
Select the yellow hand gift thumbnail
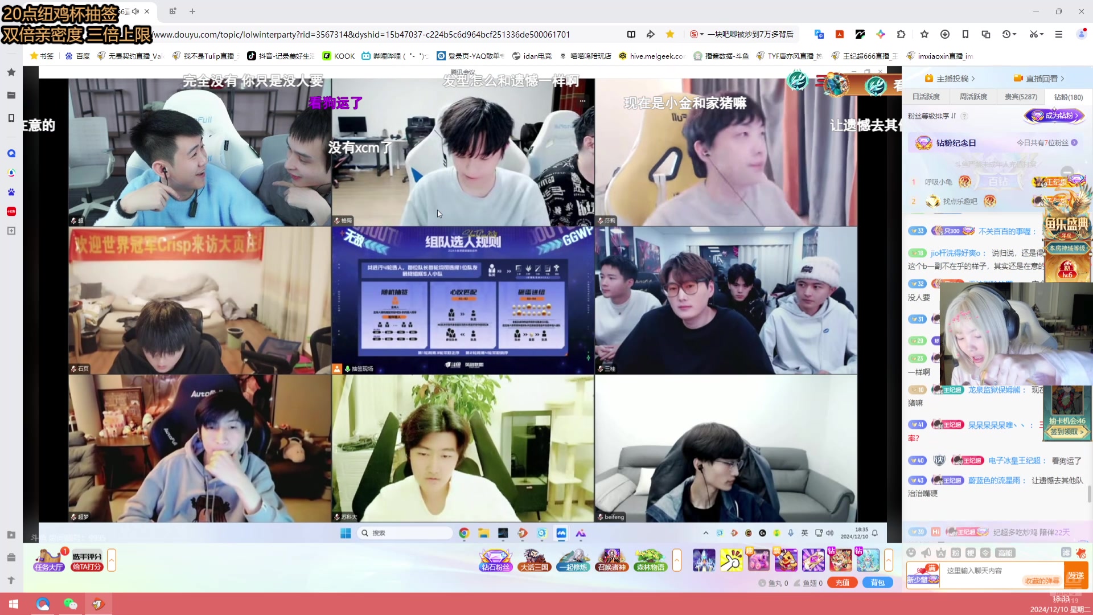click(x=732, y=560)
